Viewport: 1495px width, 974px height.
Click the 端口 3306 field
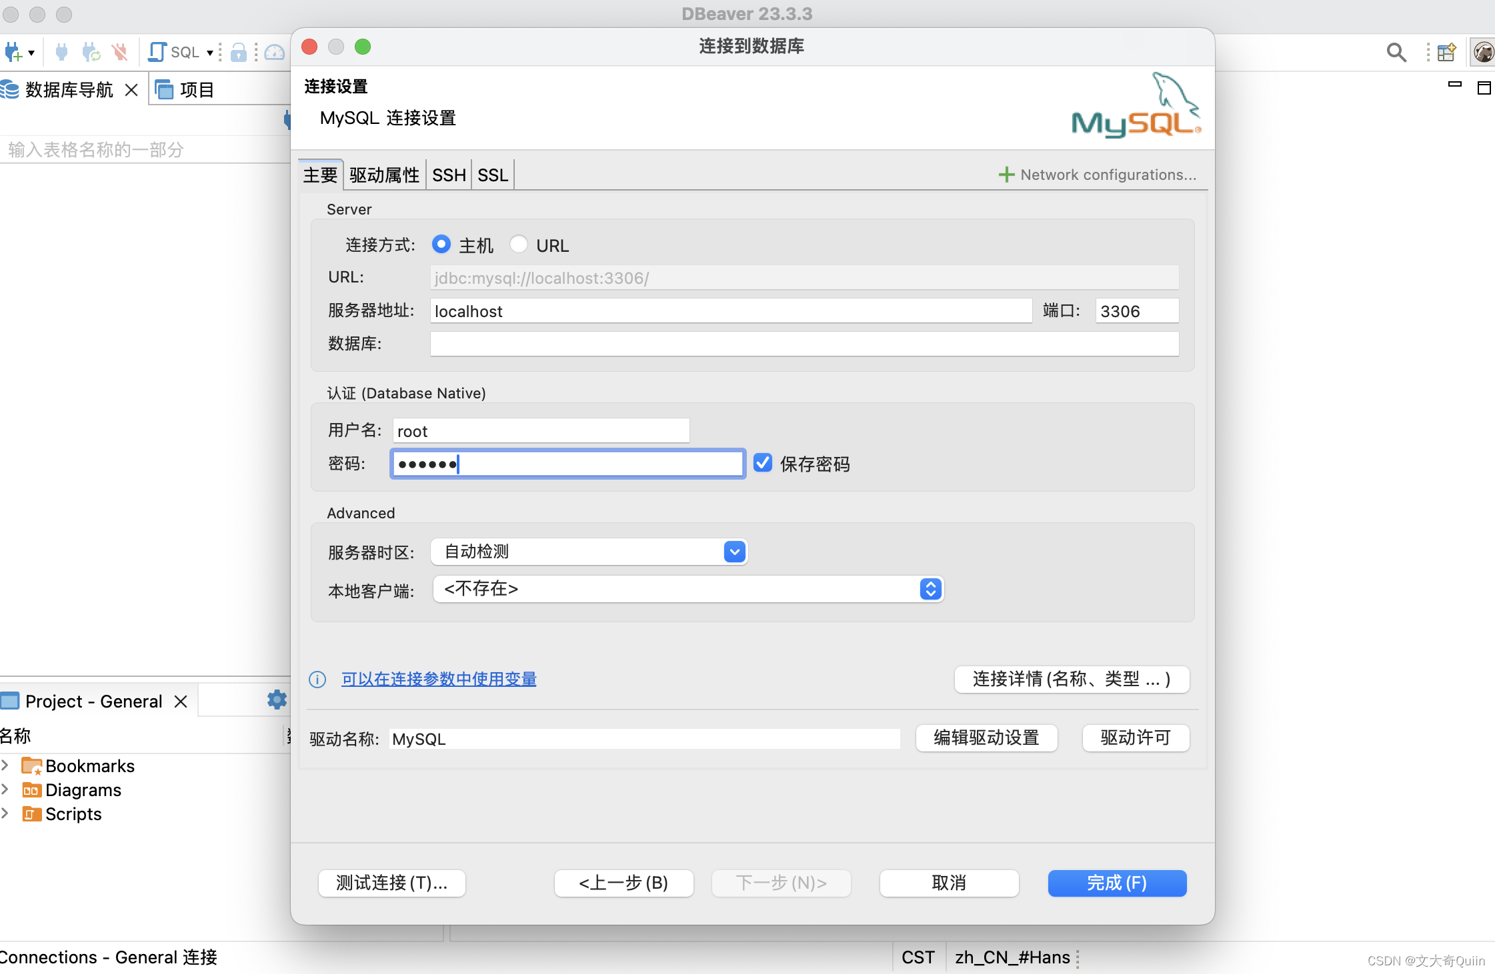1137,311
